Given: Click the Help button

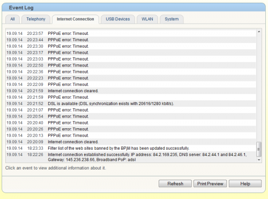Looking at the screenshot, I should [245, 183].
